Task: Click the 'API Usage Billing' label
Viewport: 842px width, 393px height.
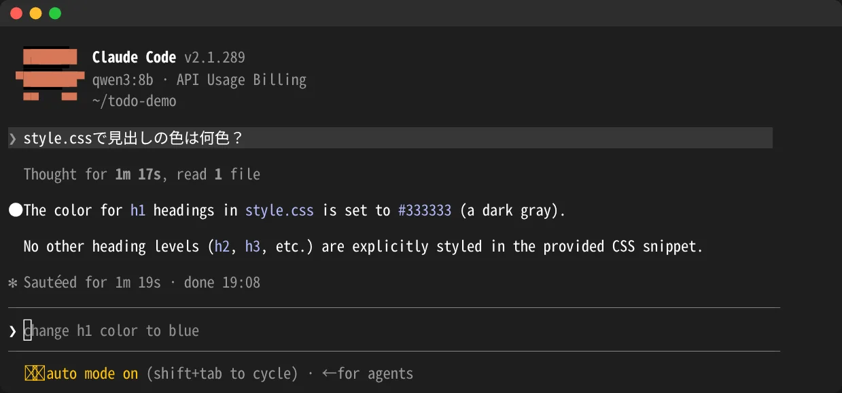Action: pos(241,80)
